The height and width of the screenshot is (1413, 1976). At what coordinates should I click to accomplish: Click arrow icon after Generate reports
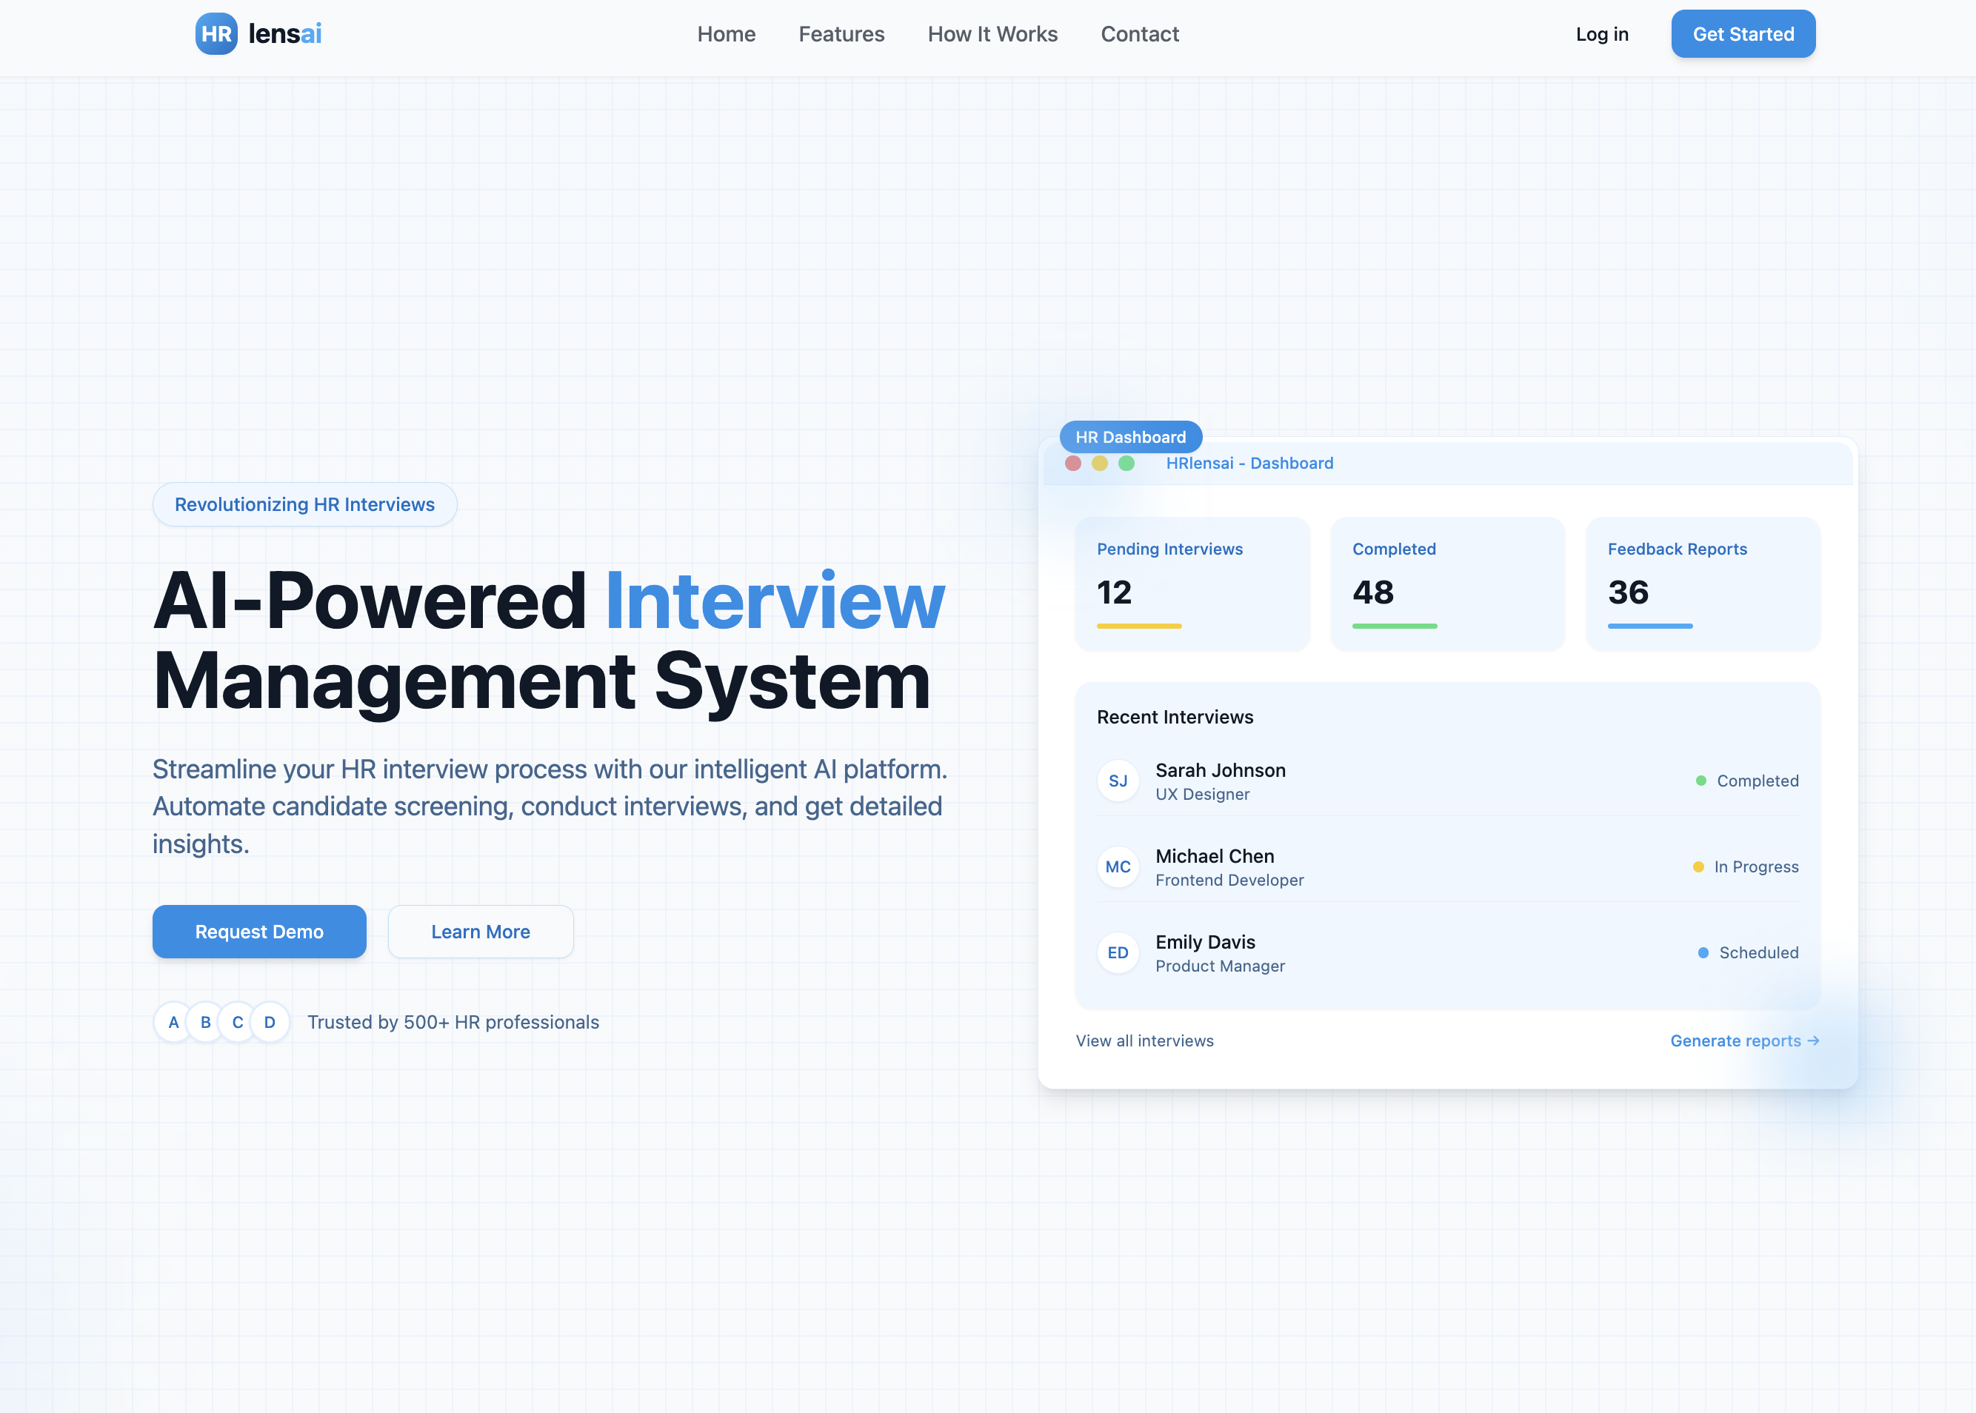[1812, 1040]
